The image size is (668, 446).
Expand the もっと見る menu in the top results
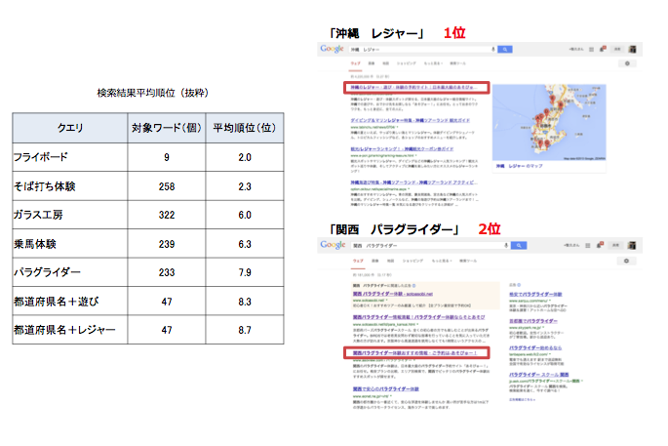click(432, 63)
